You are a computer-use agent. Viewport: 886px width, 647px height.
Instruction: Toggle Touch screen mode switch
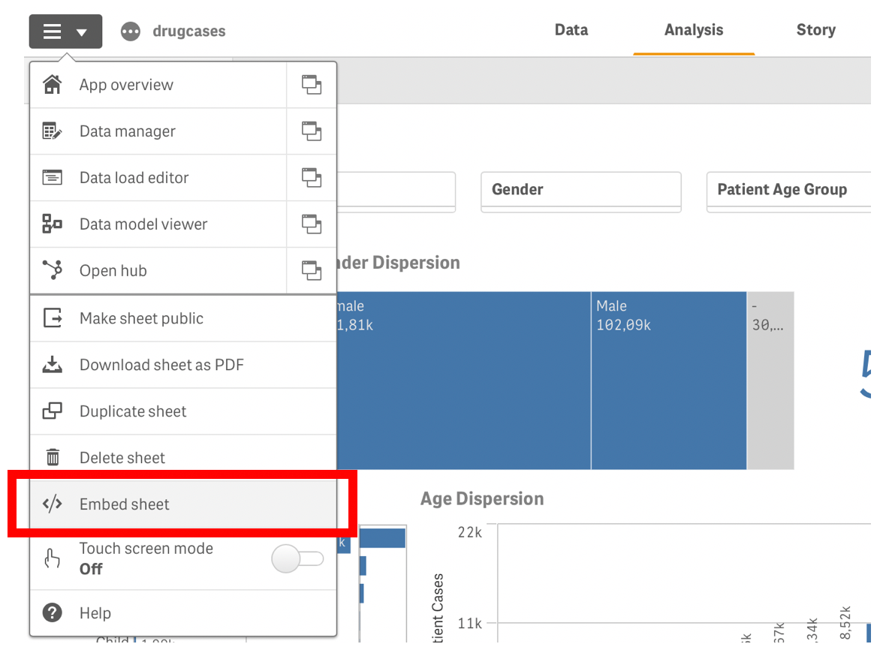297,558
